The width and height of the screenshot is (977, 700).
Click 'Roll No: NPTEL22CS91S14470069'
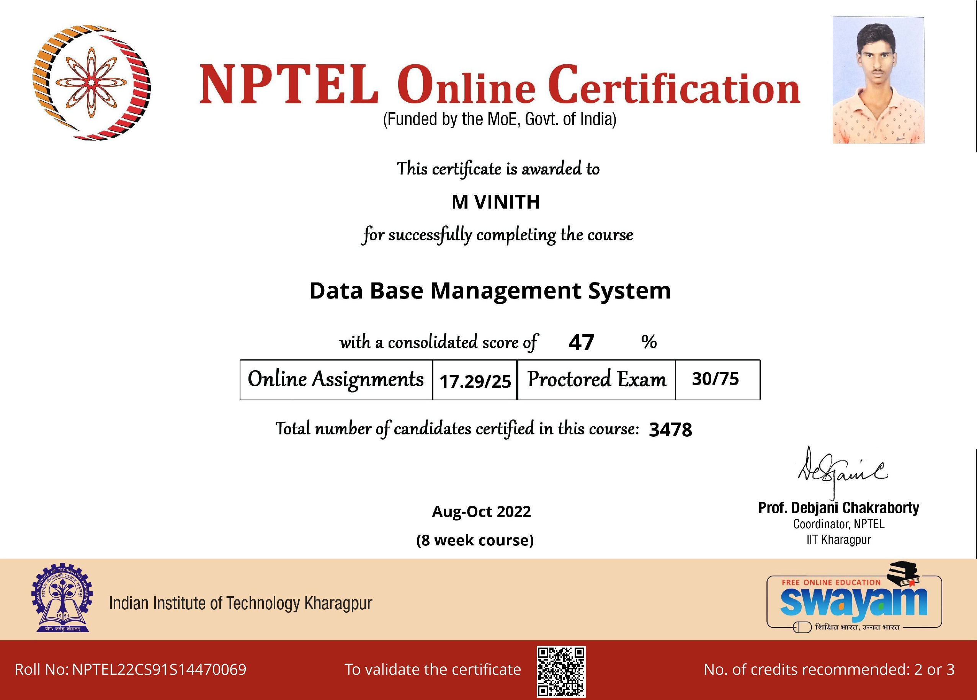pos(131,669)
